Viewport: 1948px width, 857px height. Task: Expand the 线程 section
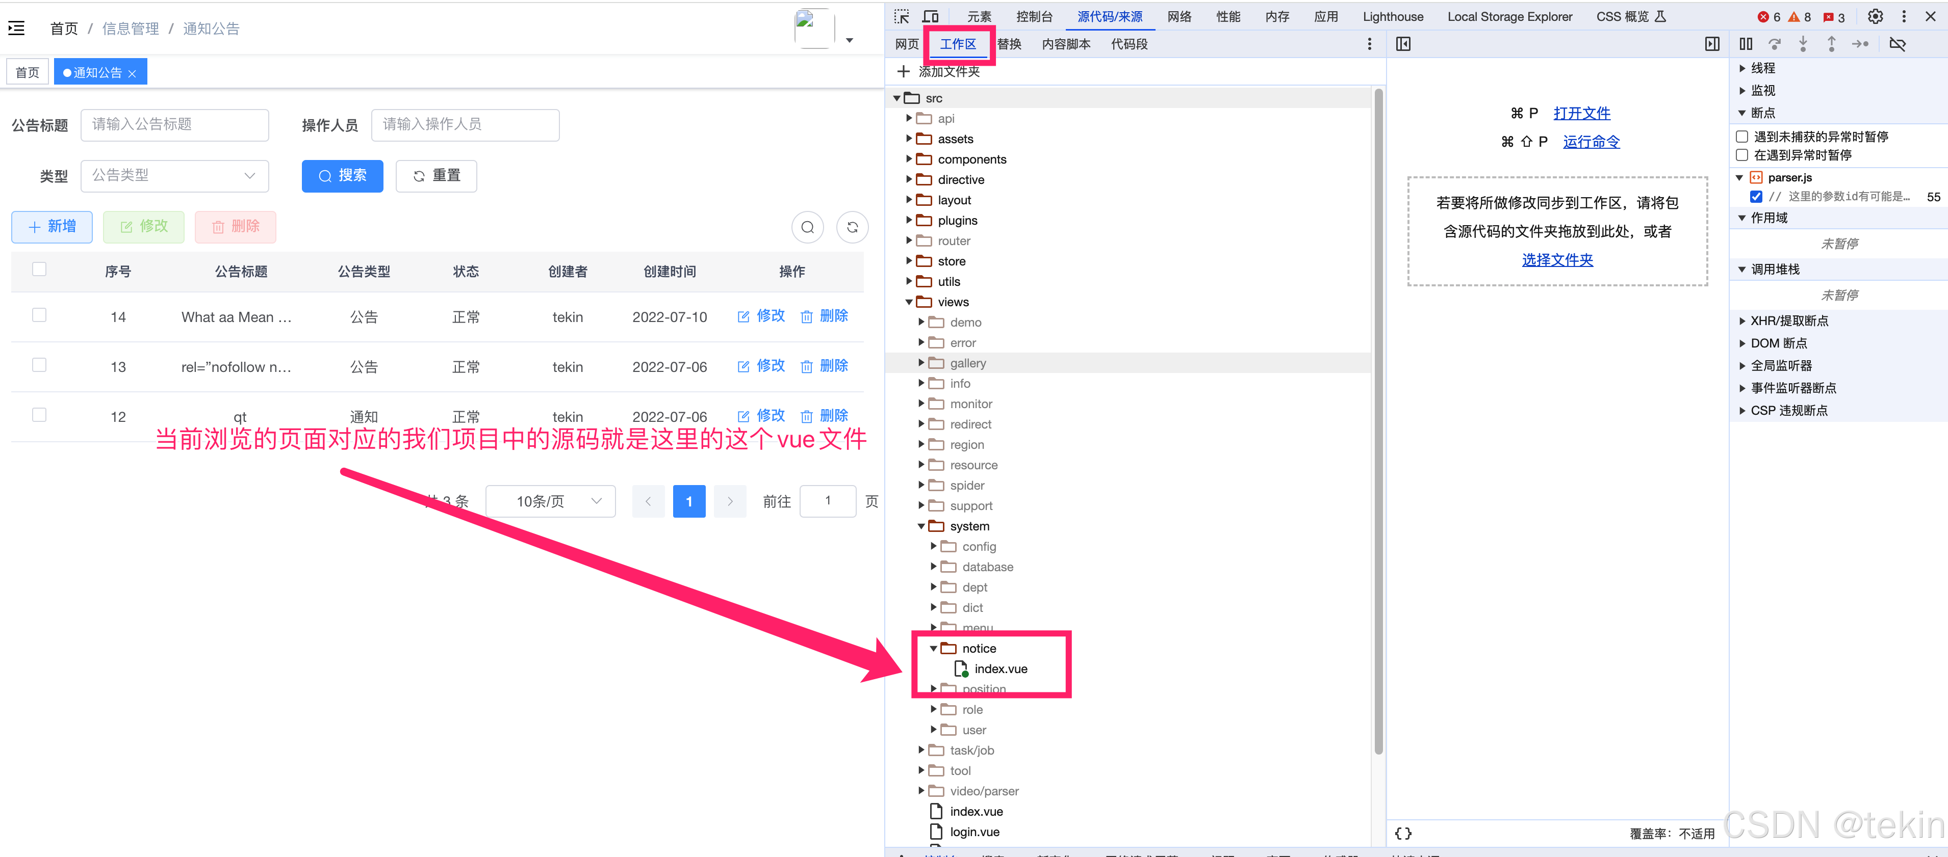pyautogui.click(x=1742, y=68)
